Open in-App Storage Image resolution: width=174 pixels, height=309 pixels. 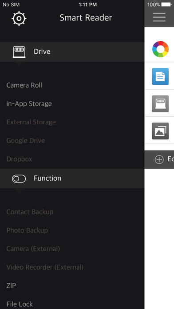[29, 103]
